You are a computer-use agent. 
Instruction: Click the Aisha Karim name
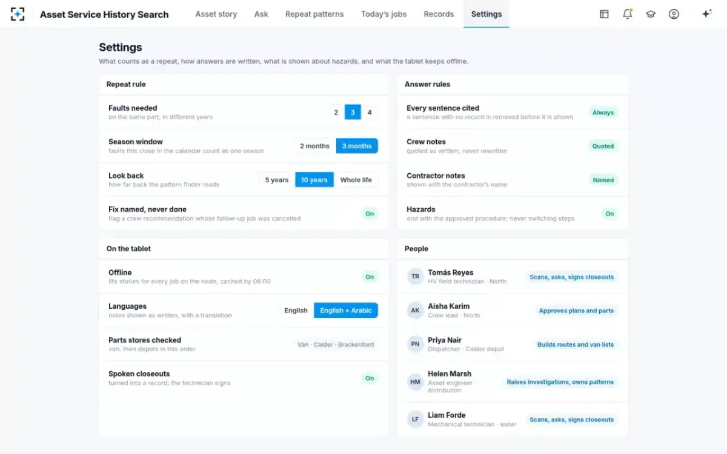[x=449, y=306]
